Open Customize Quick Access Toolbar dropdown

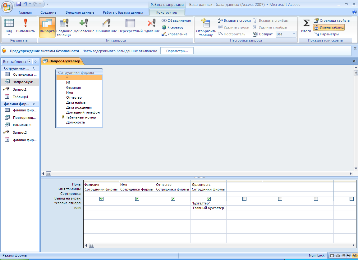pyautogui.click(x=48, y=4)
